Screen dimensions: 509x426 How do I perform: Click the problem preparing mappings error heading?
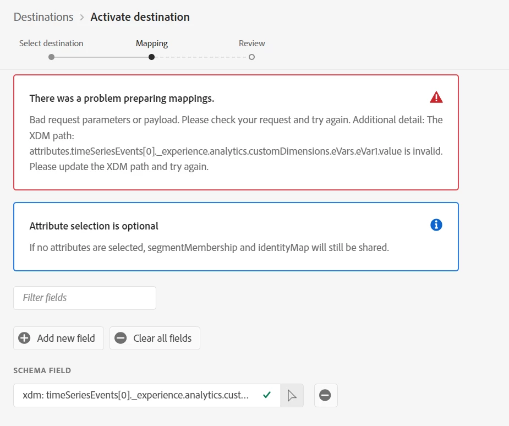coord(122,99)
